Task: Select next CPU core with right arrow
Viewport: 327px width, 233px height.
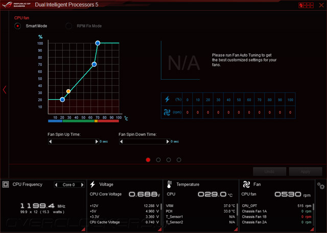Action: pos(82,185)
